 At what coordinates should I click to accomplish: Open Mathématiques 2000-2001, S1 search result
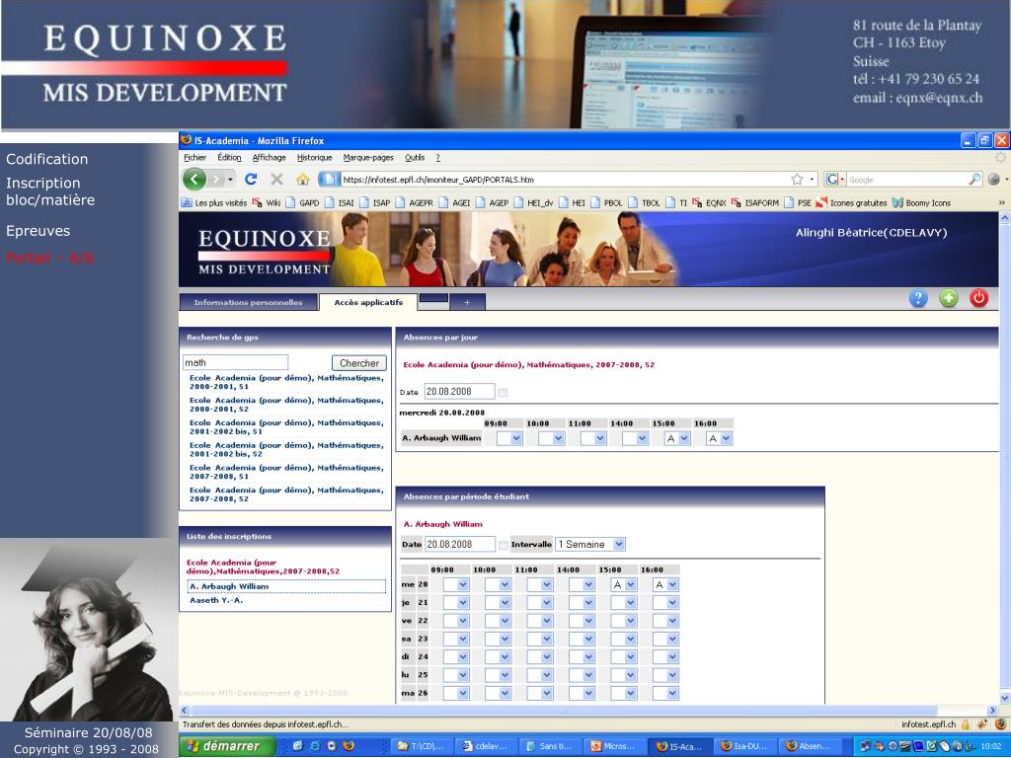(286, 382)
